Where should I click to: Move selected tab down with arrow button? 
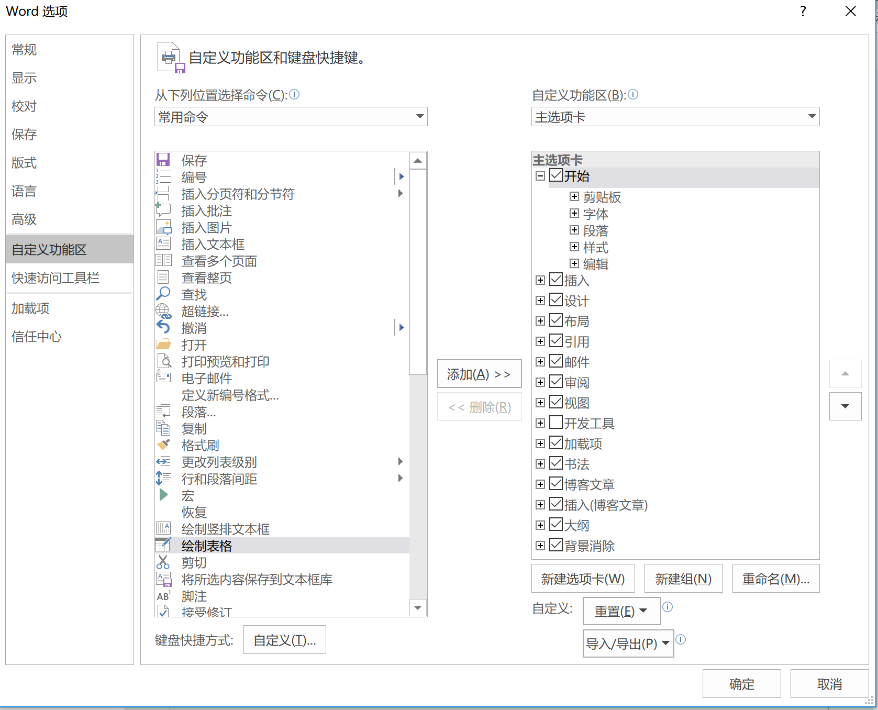[x=846, y=406]
